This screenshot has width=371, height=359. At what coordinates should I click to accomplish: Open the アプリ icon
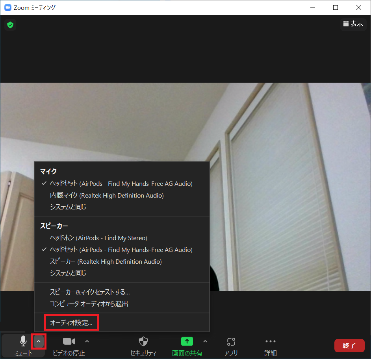pyautogui.click(x=231, y=342)
